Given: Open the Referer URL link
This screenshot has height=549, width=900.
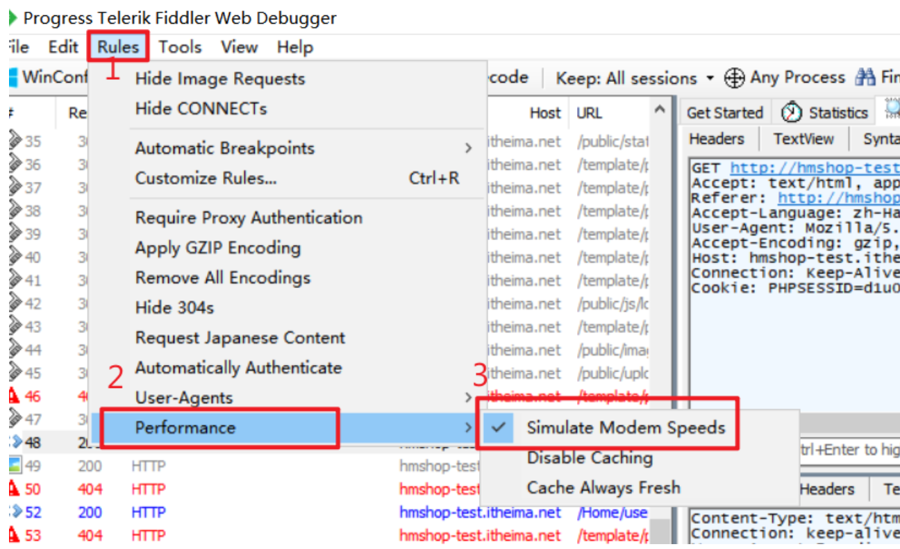Looking at the screenshot, I should pyautogui.click(x=838, y=198).
